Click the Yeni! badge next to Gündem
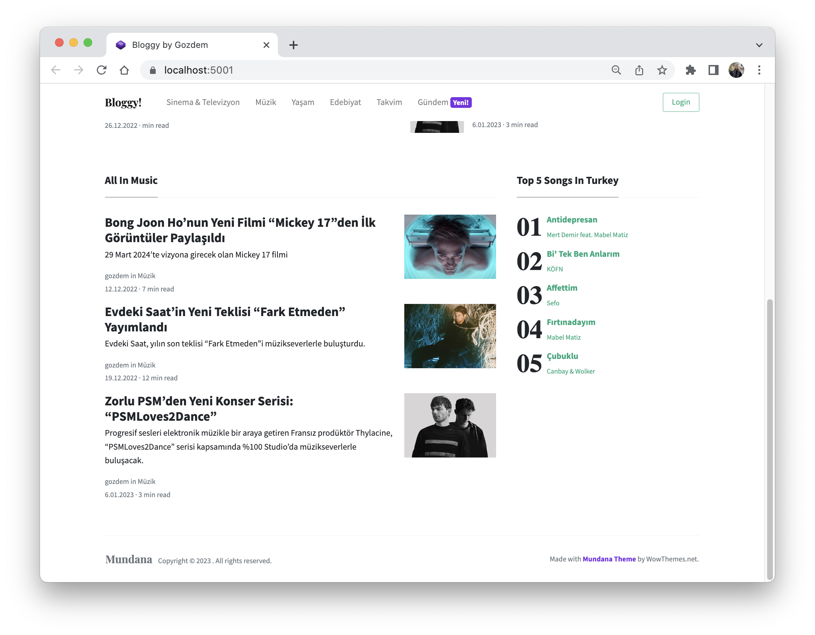This screenshot has width=815, height=635. click(460, 102)
